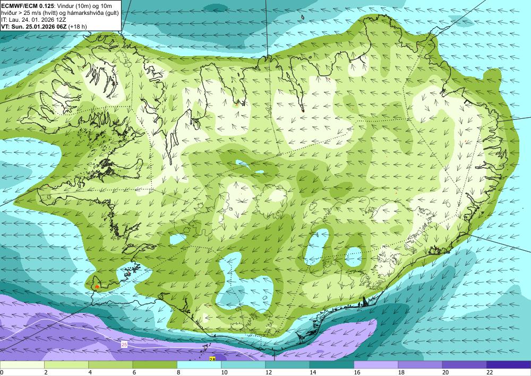
Task: Click the '22' value on the scale
Action: [490, 372]
